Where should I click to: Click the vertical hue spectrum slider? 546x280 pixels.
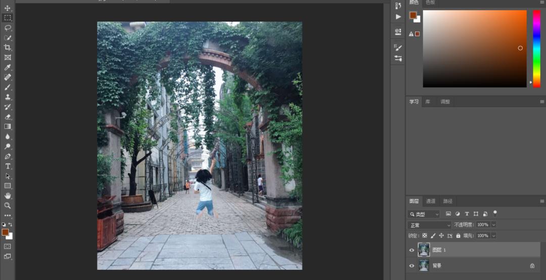(x=536, y=49)
